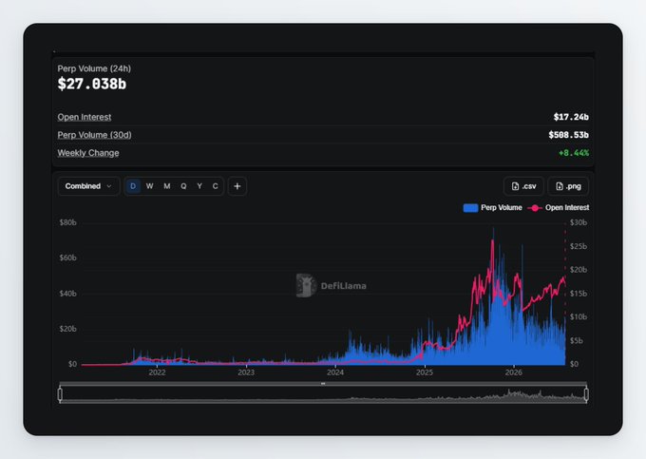
Task: Click the chevron arrow in Combined selector
Action: (109, 186)
